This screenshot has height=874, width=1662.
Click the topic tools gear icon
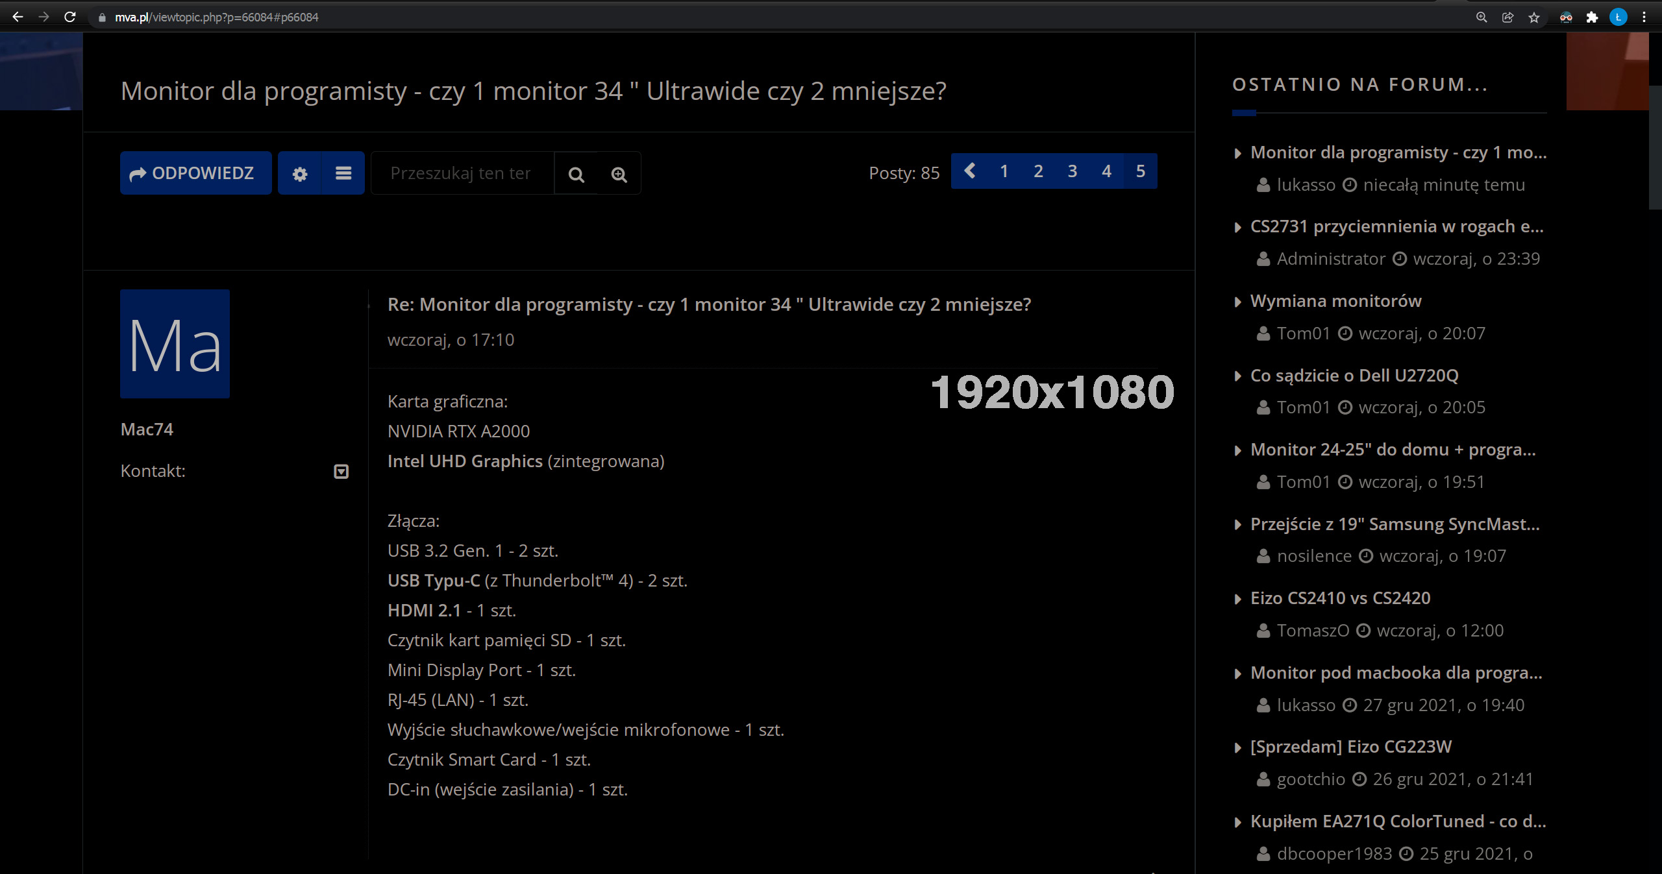click(299, 173)
